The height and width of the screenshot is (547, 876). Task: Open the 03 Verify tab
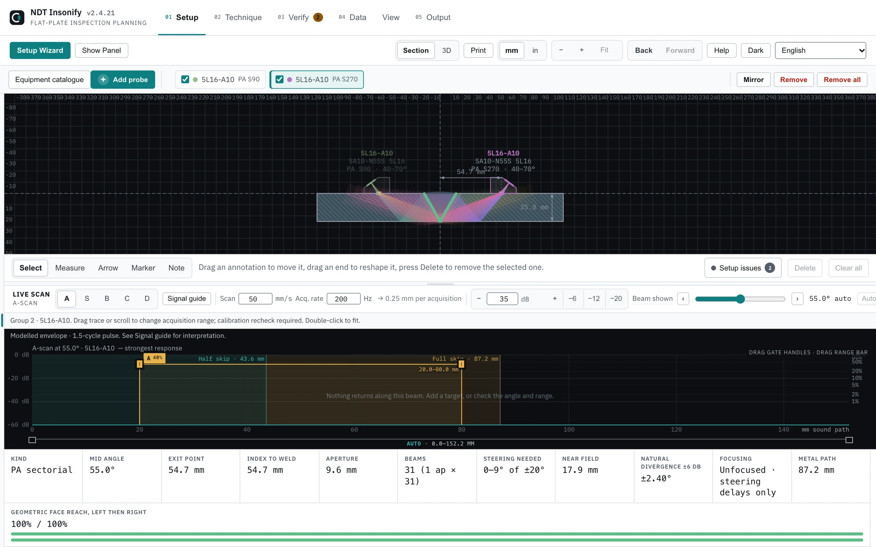point(300,17)
